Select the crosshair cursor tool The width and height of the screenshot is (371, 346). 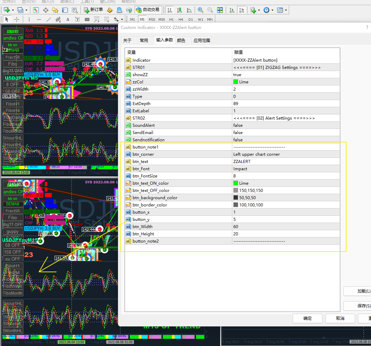pyautogui.click(x=17, y=19)
